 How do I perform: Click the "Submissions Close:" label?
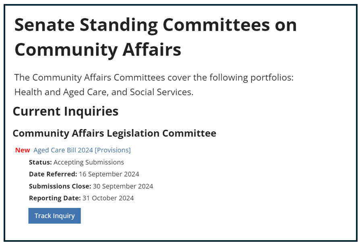click(x=60, y=186)
